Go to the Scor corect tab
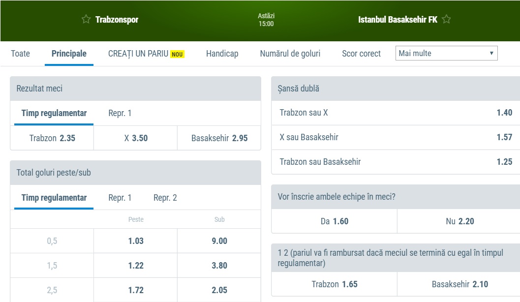This screenshot has width=520, height=302. tap(361, 54)
